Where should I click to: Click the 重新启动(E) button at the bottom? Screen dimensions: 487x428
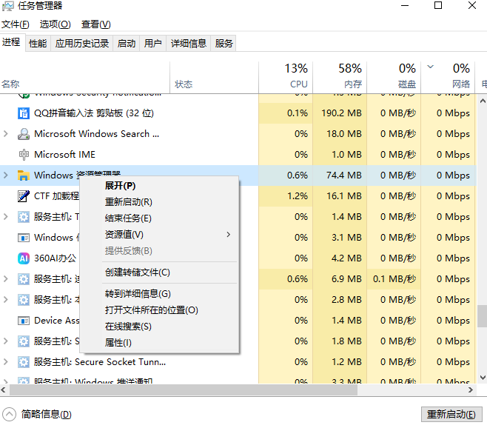pos(451,415)
